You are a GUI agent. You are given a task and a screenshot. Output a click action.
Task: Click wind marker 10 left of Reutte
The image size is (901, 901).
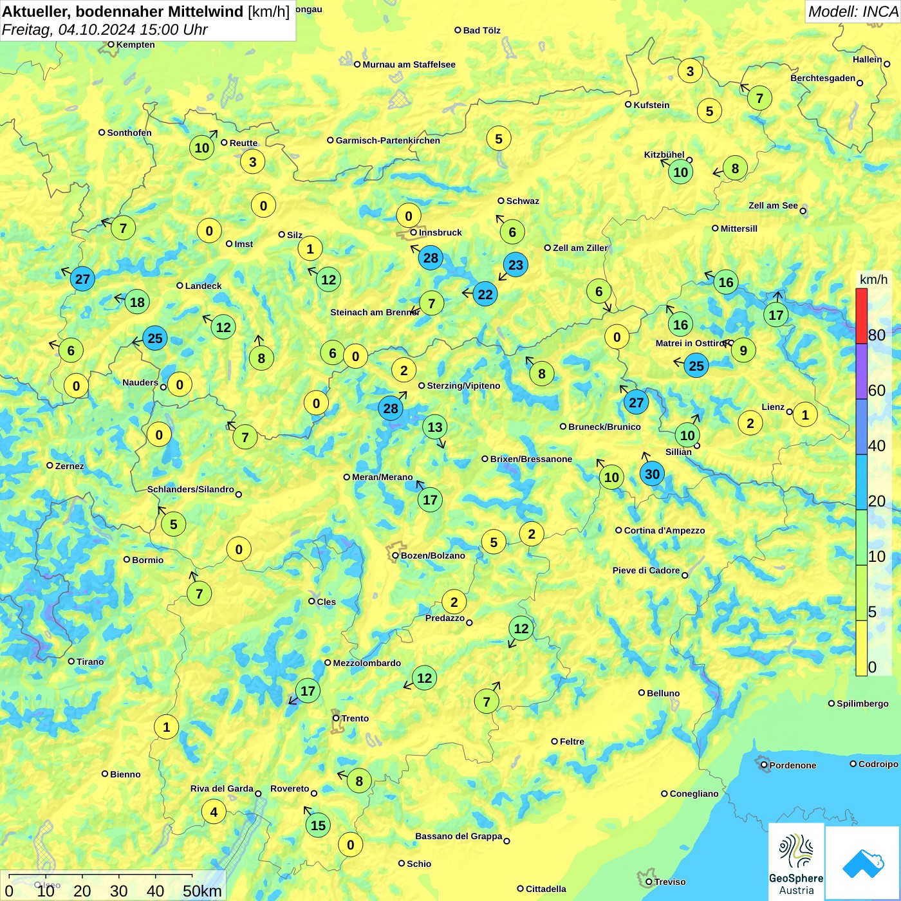202,147
